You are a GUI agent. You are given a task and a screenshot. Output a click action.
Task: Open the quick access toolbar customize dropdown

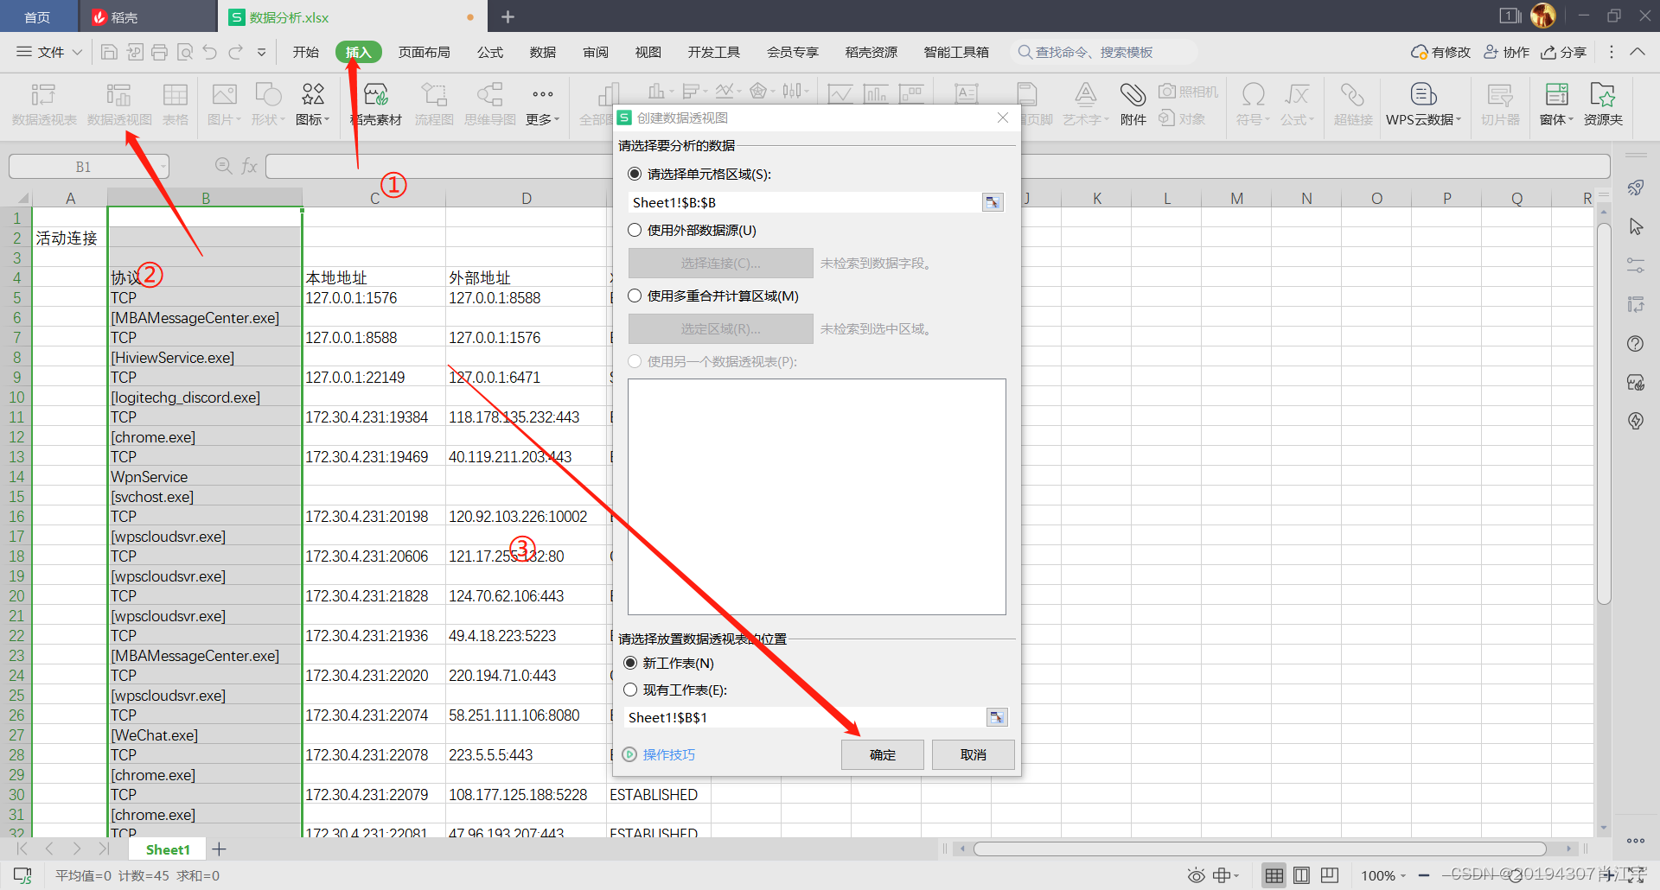coord(261,52)
